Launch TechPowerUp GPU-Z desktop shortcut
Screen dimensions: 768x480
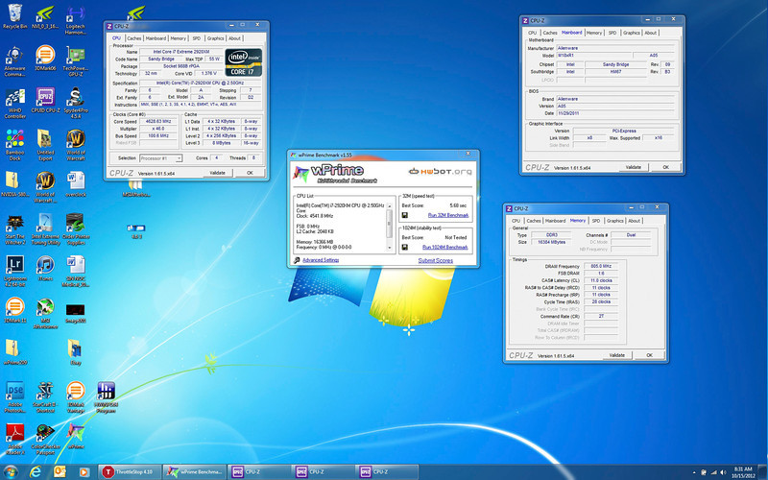coord(75,60)
